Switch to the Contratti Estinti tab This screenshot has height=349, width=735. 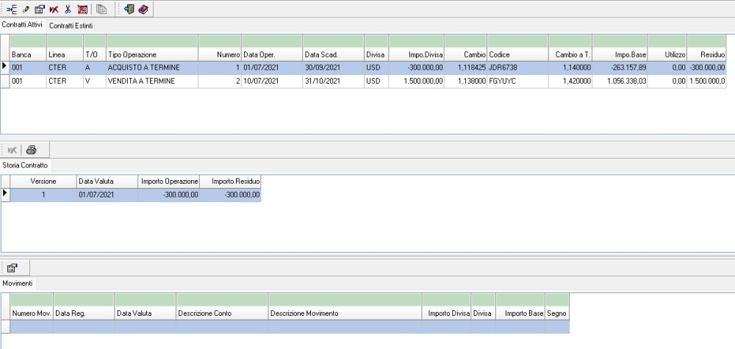71,26
